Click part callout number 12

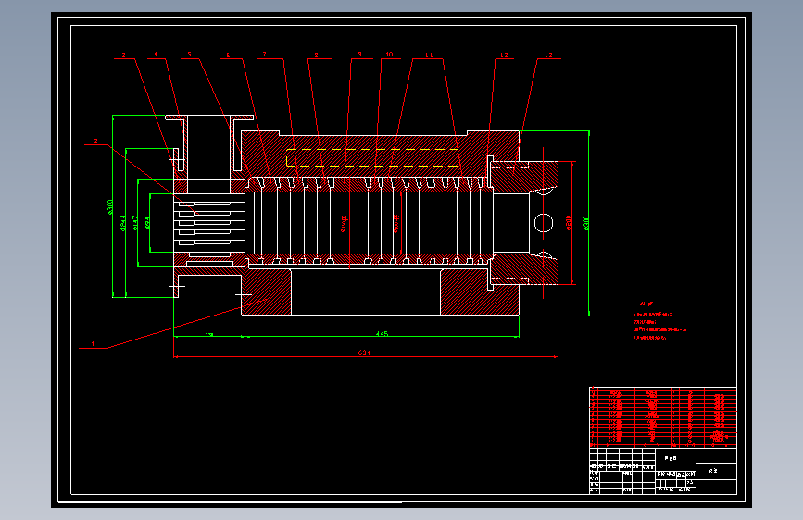tap(505, 55)
